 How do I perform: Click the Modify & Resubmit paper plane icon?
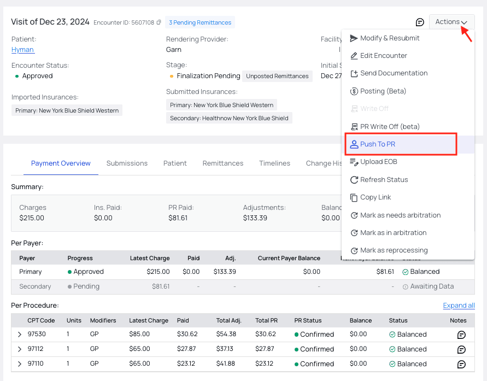point(354,38)
